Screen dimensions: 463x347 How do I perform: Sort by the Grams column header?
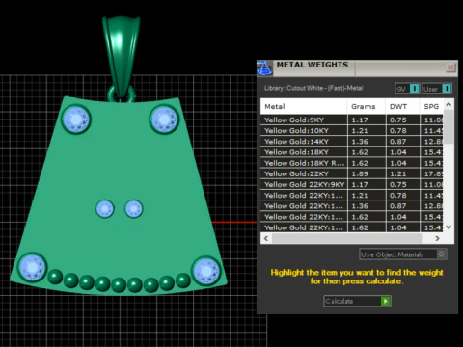[x=367, y=106]
